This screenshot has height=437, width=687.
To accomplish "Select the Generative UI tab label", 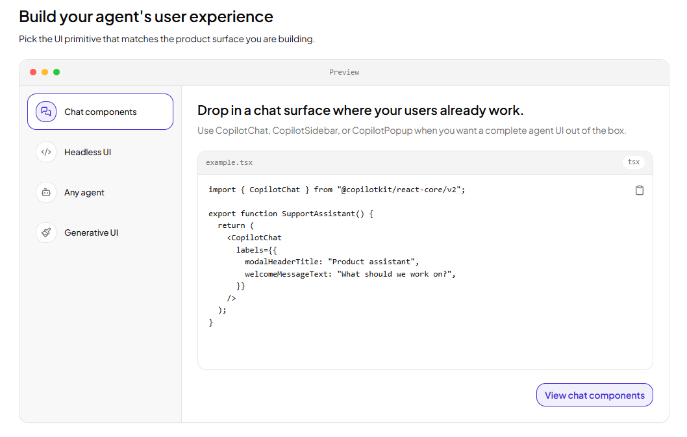I will (x=91, y=232).
